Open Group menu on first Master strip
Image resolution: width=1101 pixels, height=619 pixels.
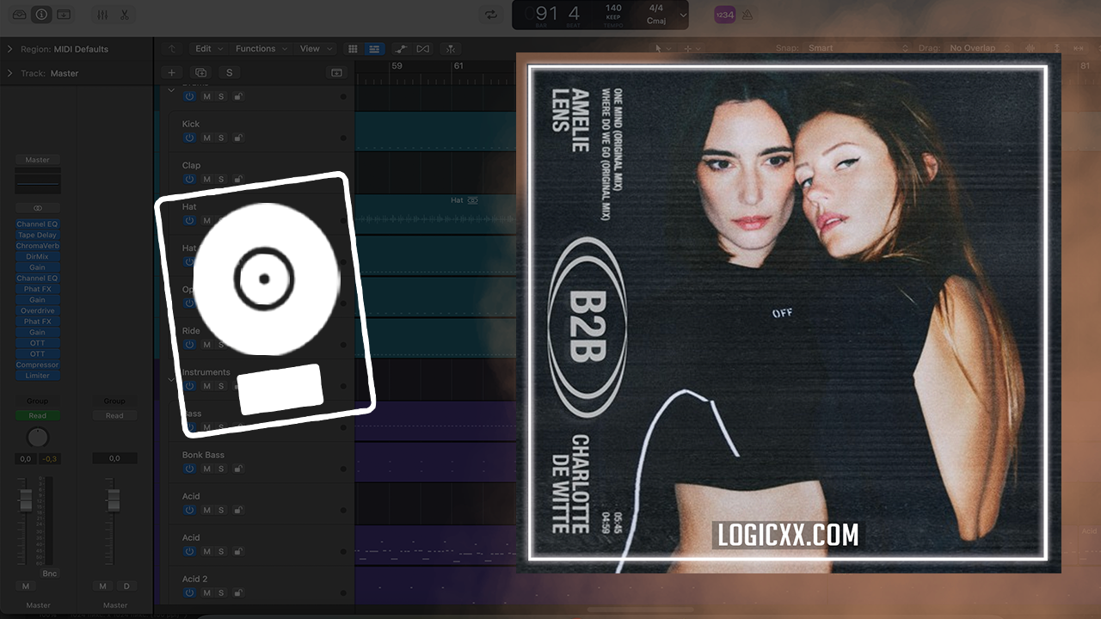38,401
